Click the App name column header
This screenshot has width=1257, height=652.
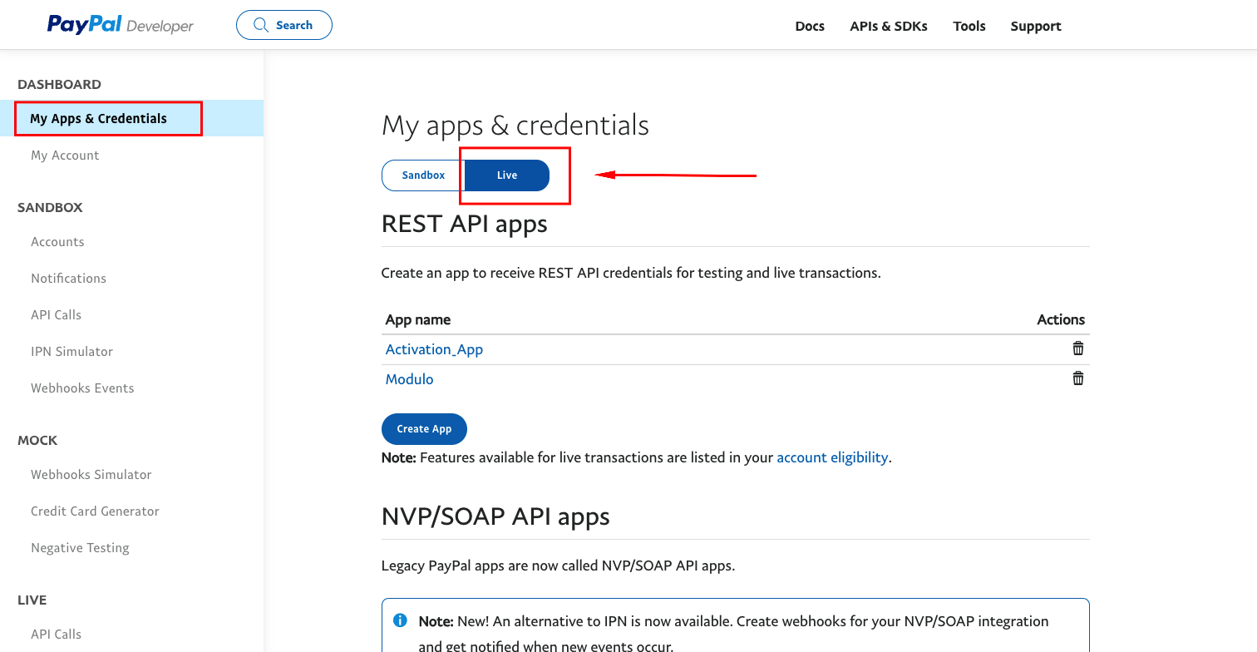click(418, 319)
